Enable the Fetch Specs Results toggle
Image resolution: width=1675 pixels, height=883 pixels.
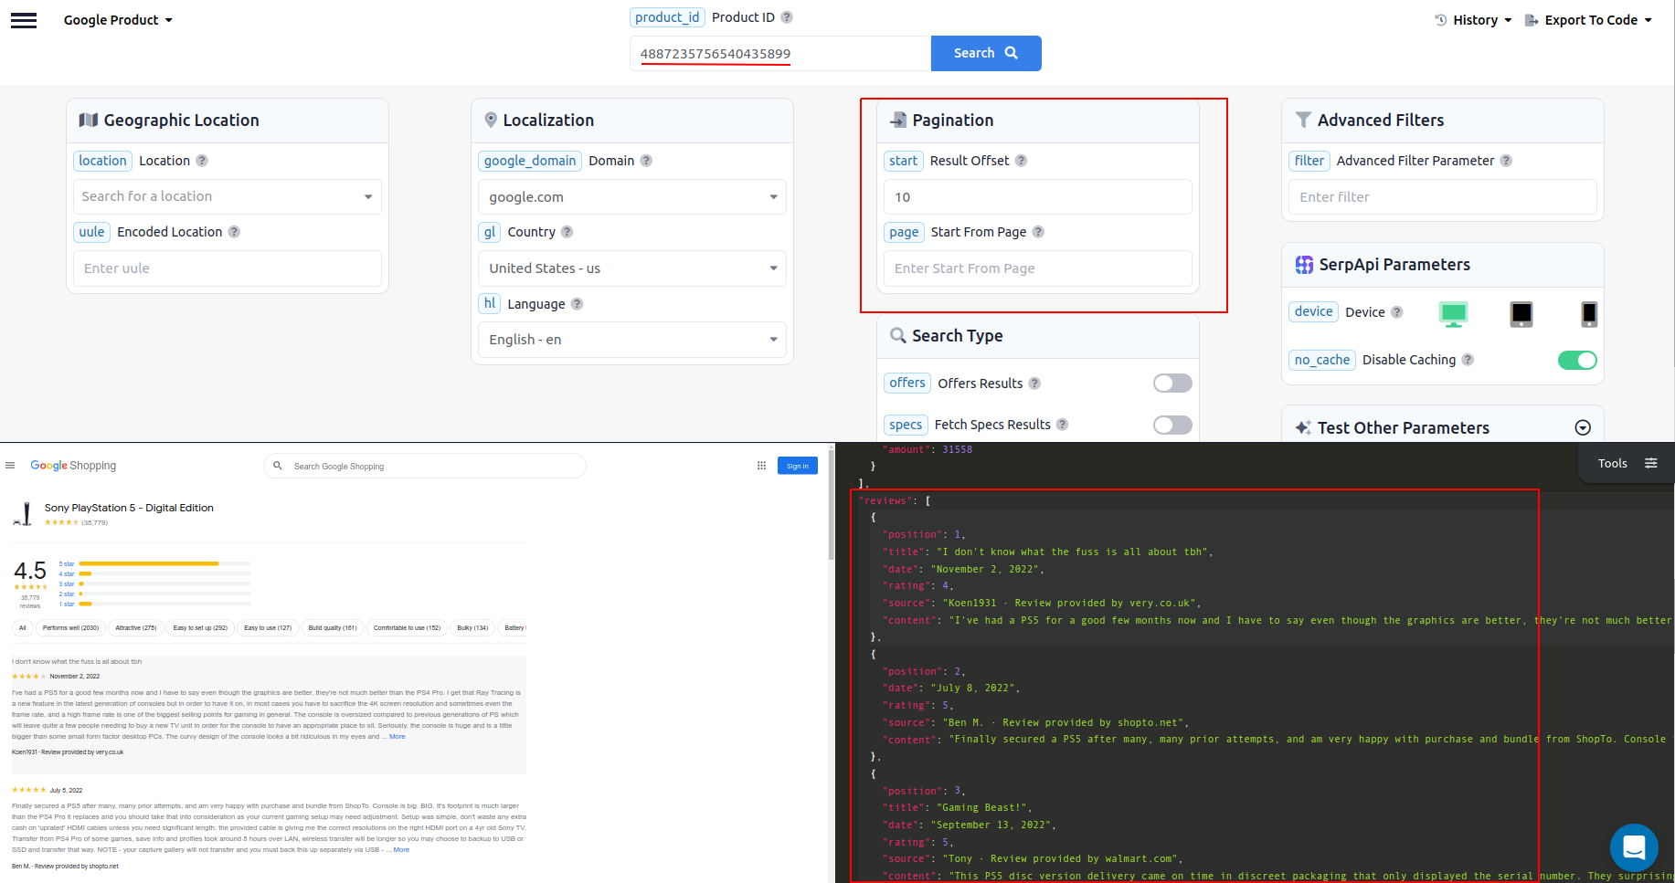1172,425
